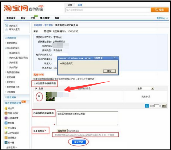
Task: Click the appeal reason text area
Action: [87, 119]
